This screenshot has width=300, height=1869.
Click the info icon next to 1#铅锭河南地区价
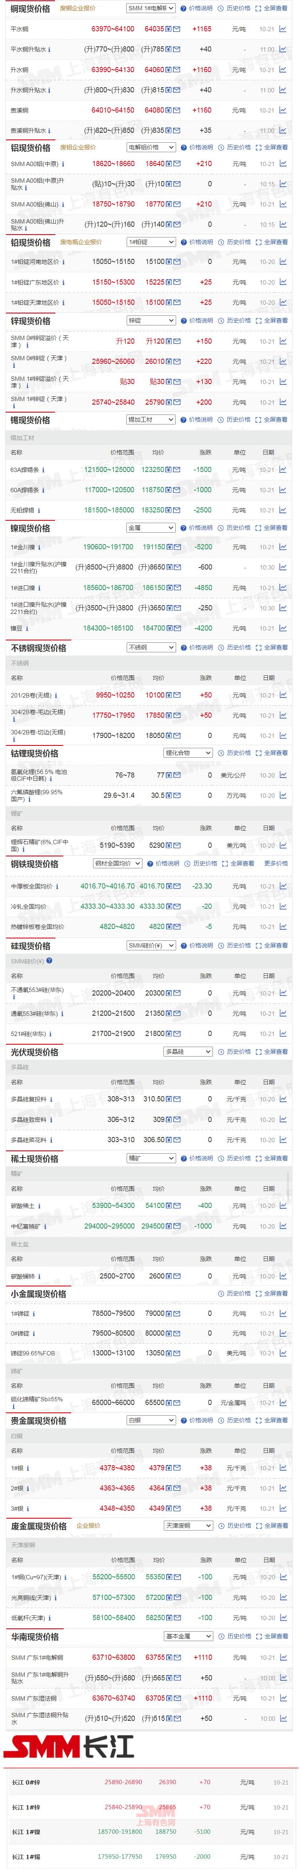click(x=63, y=262)
